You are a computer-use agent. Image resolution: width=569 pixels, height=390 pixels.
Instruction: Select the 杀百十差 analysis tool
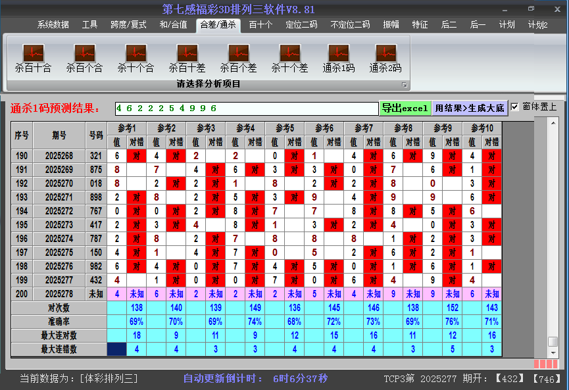coord(187,56)
